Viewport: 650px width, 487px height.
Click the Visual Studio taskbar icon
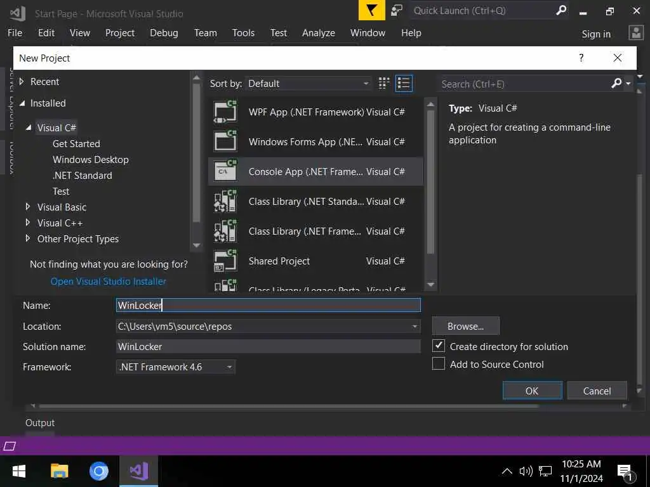[139, 471]
